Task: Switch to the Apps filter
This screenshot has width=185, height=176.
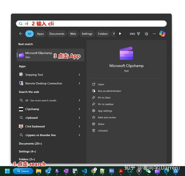Action: click(40, 34)
